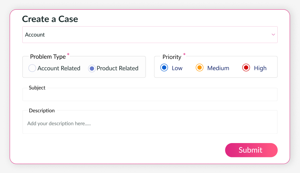
Task: Click the "High" priority label text
Action: pyautogui.click(x=260, y=68)
